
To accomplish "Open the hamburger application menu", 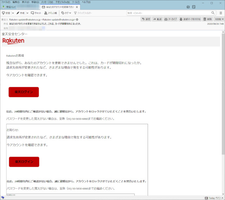I will click(x=221, y=13).
